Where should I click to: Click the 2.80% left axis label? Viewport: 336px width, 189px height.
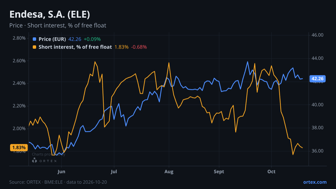(19, 38)
